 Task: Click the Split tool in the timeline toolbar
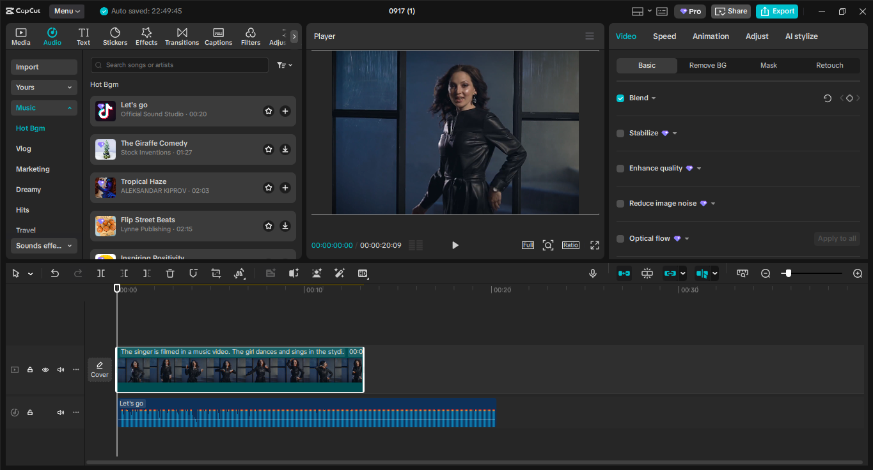pyautogui.click(x=100, y=273)
